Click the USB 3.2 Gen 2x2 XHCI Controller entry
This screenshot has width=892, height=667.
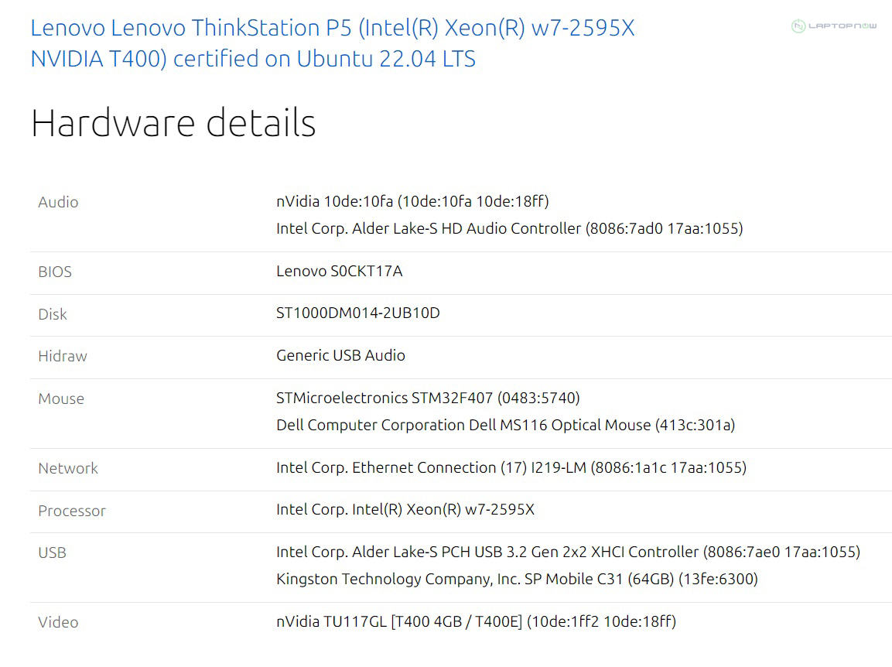[568, 552]
